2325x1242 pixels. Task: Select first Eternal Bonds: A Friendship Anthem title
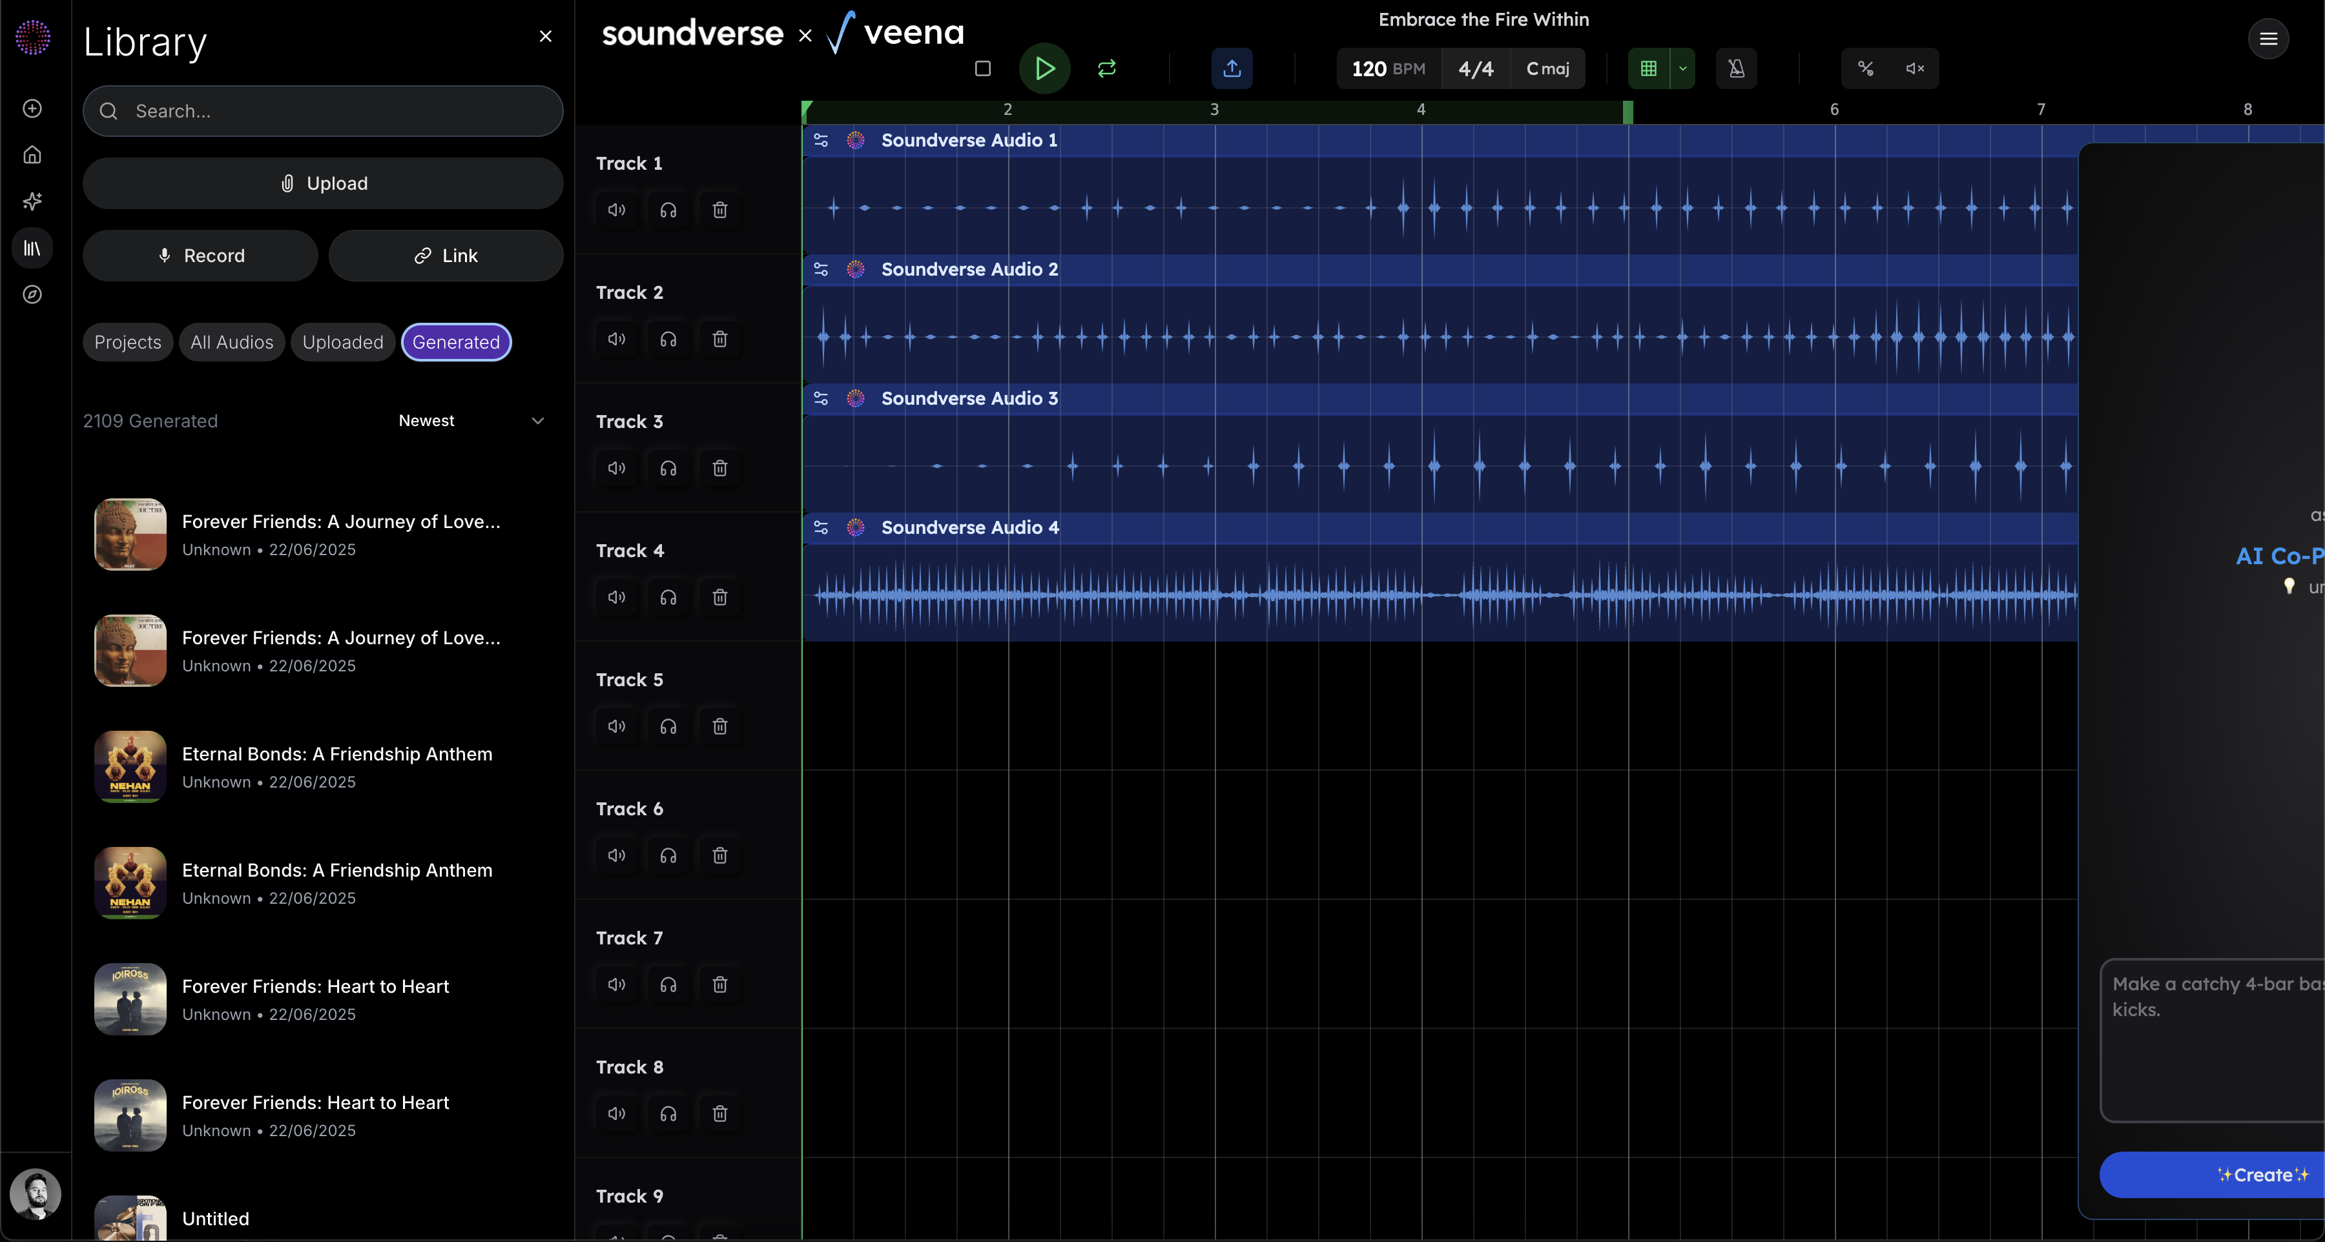338,754
